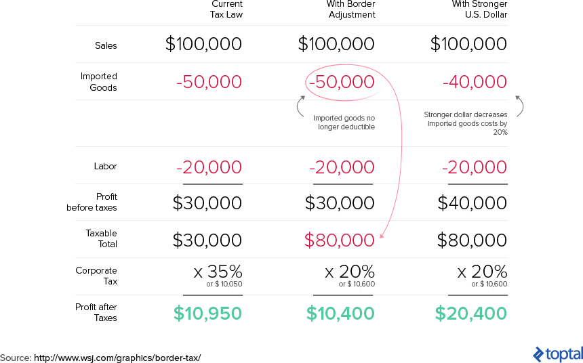Image resolution: width=583 pixels, height=363 pixels.
Task: Click the Imported goods no longer deductible note
Action: [344, 122]
